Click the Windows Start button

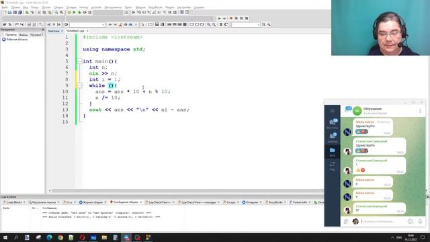pyautogui.click(x=5, y=237)
